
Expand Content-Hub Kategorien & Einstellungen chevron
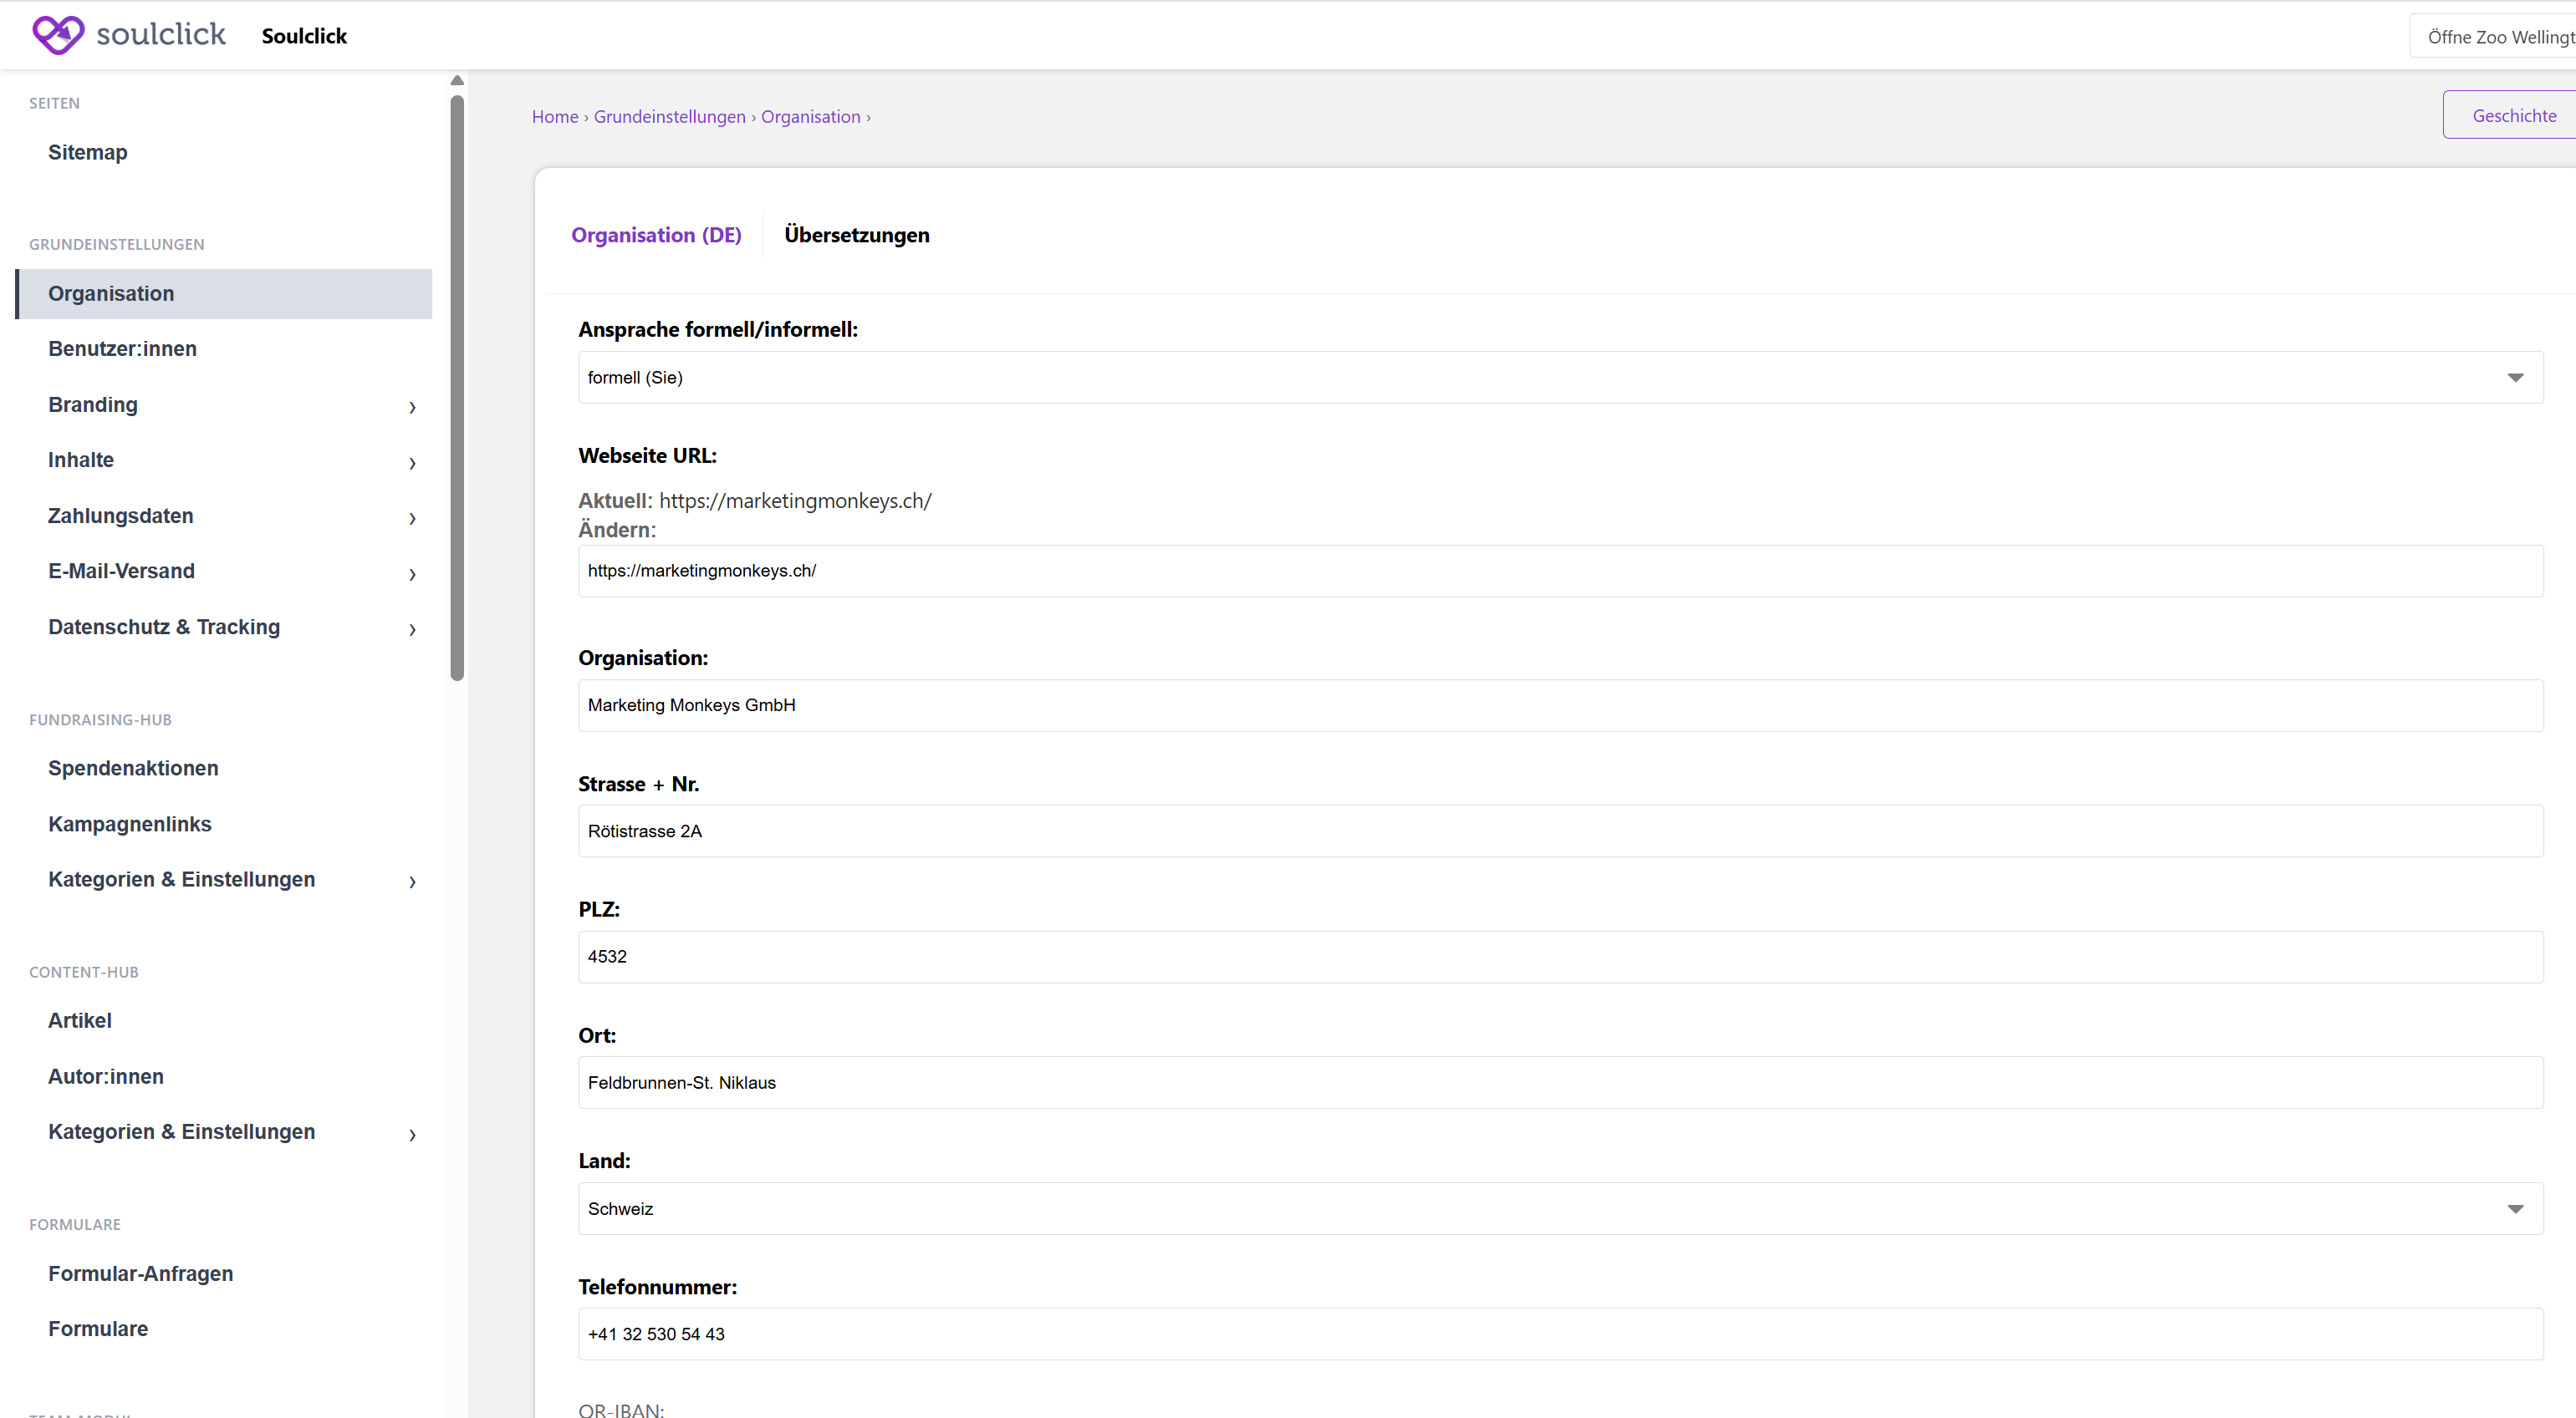pyautogui.click(x=412, y=1134)
